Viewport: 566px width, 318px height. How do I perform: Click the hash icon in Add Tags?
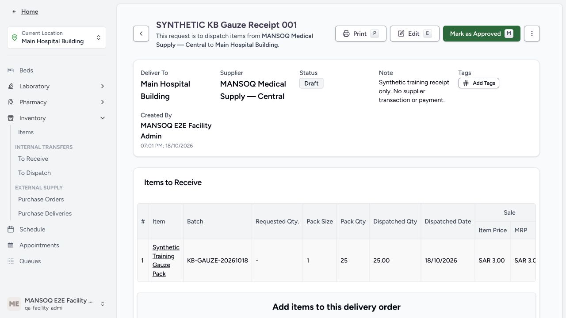[466, 83]
